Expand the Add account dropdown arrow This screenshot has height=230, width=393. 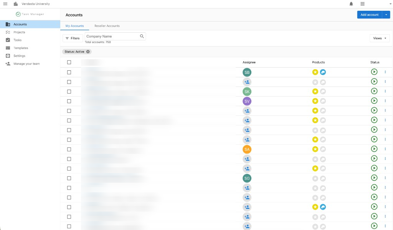386,15
